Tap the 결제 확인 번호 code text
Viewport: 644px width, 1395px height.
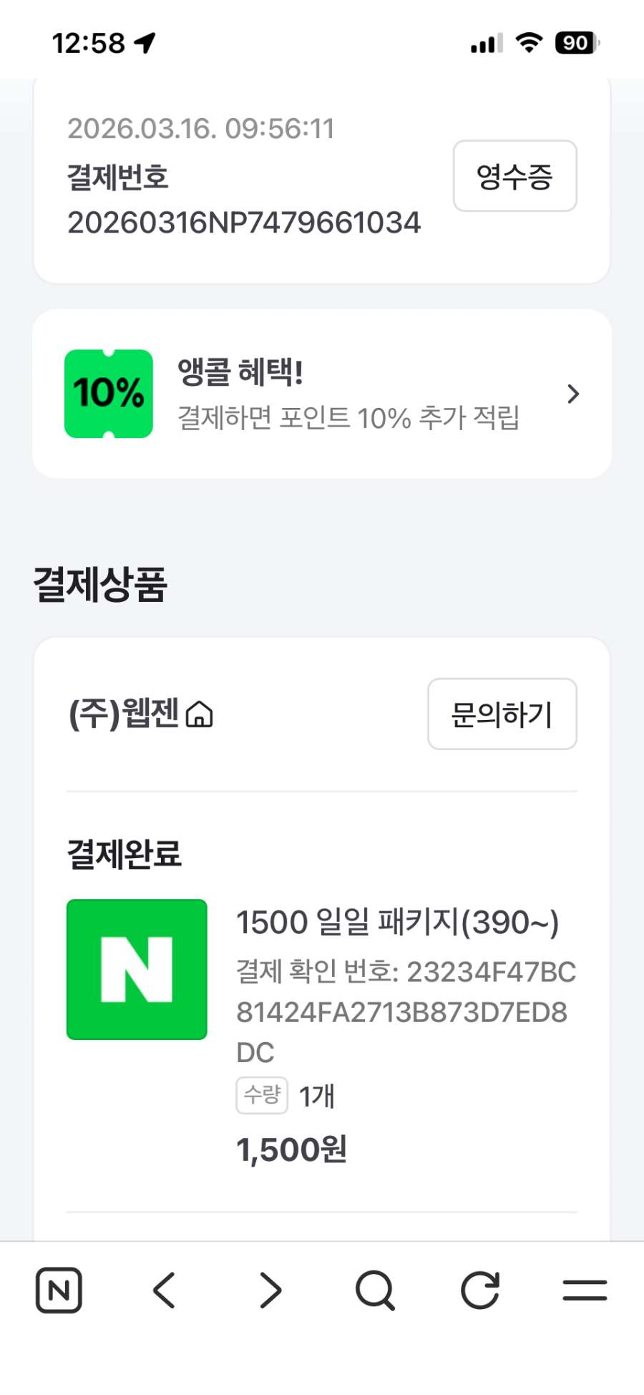pyautogui.click(x=405, y=1011)
